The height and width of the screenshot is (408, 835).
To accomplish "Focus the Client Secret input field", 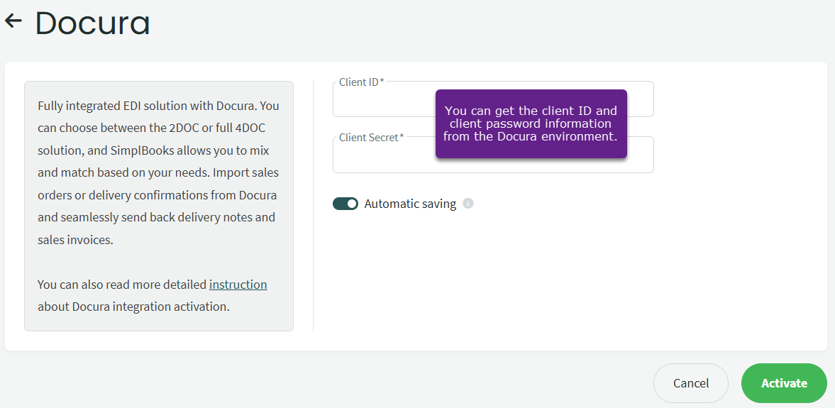I will 383,158.
